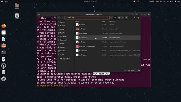Select m17n-db_1.8.0-3_all.deb package file
Screen dimensions: 181x102
click(x=107, y=46)
